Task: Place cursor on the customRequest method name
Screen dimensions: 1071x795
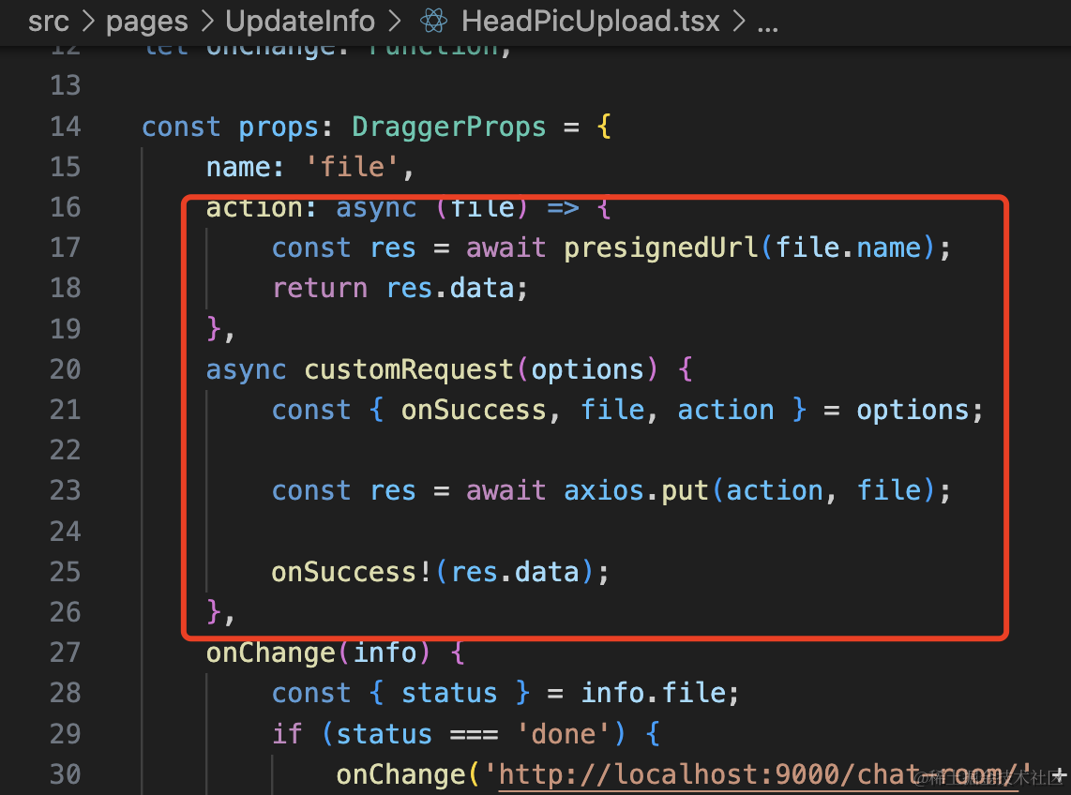Action: click(x=409, y=369)
